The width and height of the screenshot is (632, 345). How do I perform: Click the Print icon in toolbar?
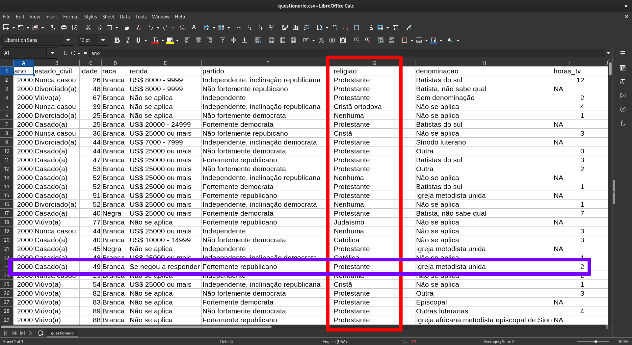[x=64, y=28]
